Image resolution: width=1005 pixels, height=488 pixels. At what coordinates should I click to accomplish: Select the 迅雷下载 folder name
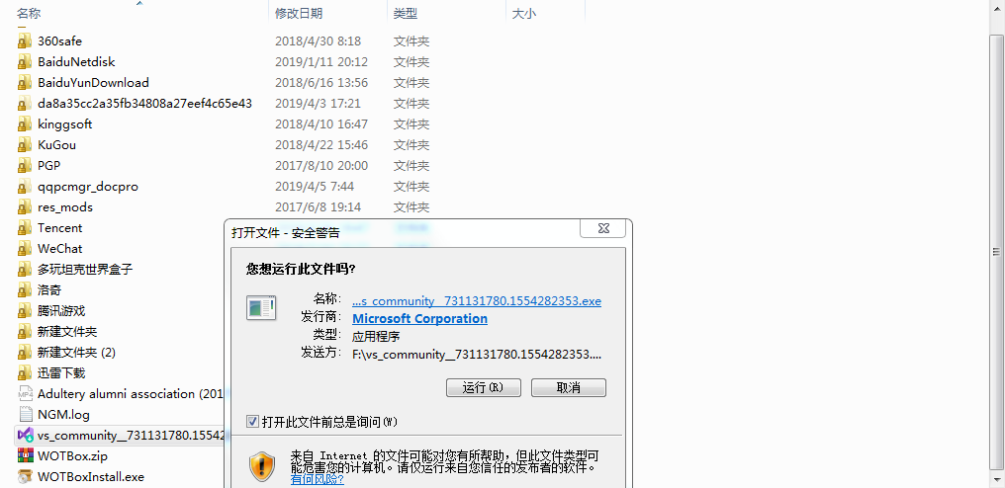[x=61, y=372]
